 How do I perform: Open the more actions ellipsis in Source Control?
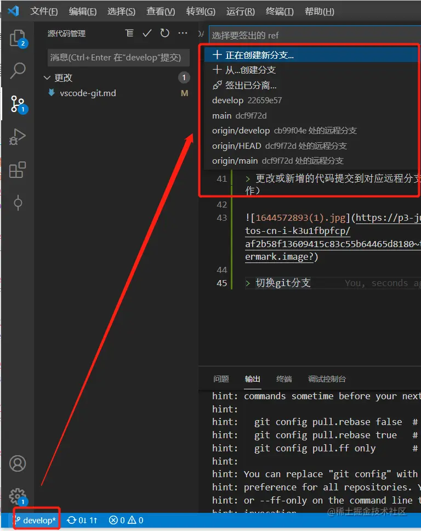(x=183, y=33)
